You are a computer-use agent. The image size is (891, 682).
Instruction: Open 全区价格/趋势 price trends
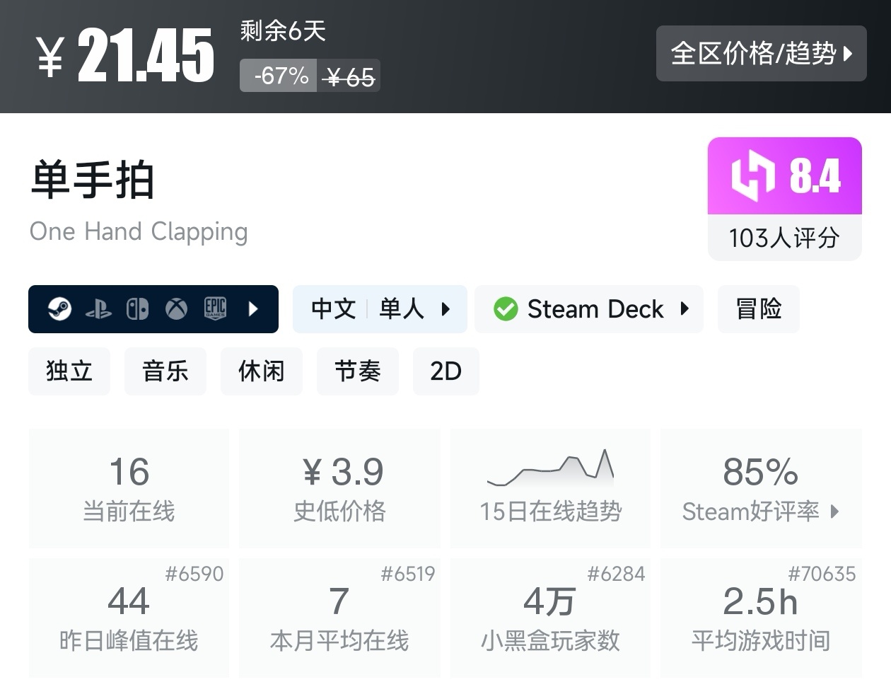pos(761,54)
